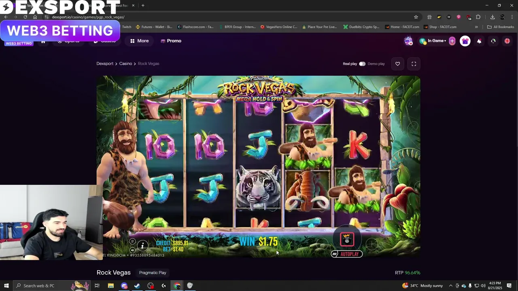Increase bet with the plus button

click(372, 243)
